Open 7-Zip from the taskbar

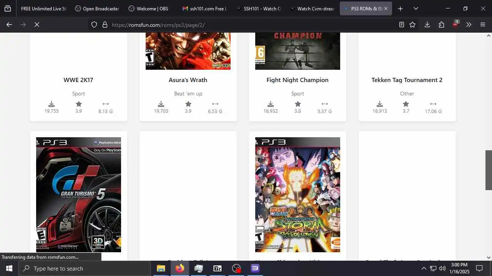[217, 268]
